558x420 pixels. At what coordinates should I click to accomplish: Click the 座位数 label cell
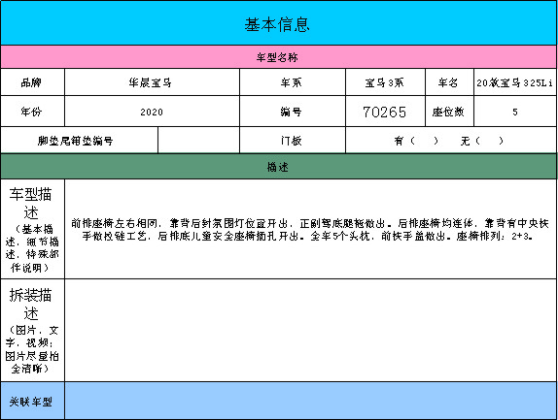point(449,112)
